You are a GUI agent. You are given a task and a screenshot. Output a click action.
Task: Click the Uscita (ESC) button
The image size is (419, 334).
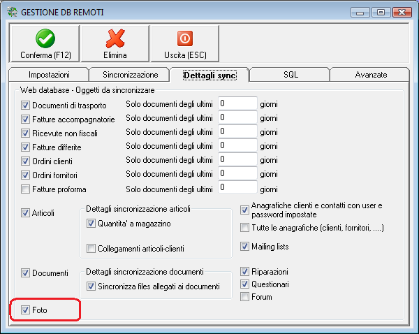(x=185, y=43)
